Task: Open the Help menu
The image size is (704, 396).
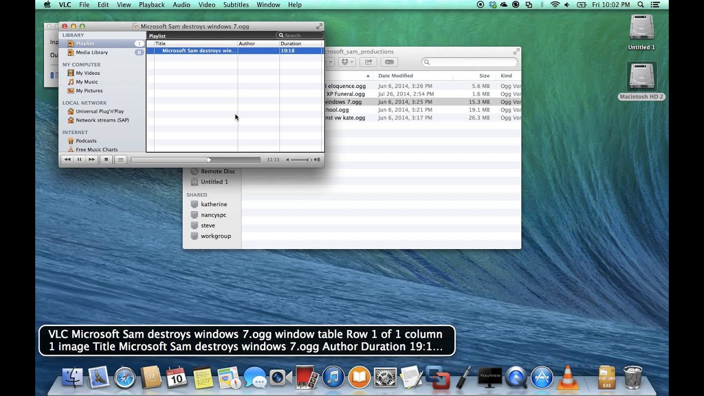Action: coord(295,4)
